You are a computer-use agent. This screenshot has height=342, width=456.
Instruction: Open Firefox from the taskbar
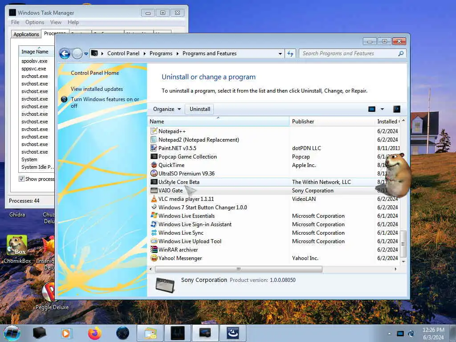(94, 333)
